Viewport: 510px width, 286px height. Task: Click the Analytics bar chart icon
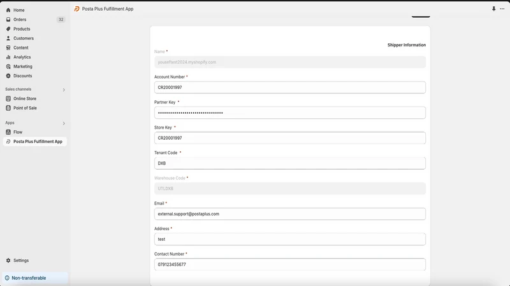(8, 57)
